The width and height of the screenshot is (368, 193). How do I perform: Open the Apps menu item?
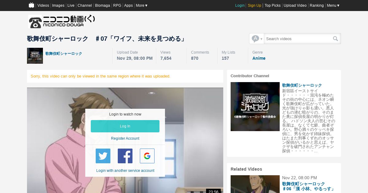128,6
